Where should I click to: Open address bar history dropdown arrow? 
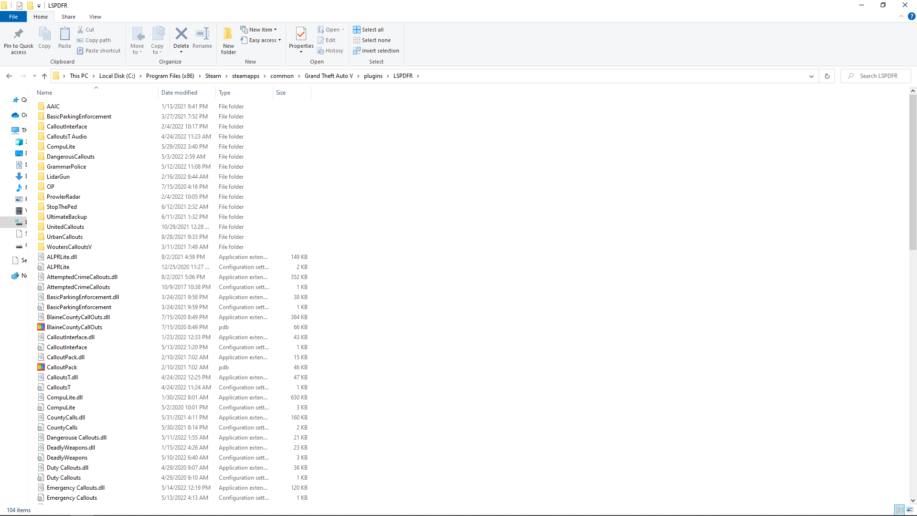811,76
